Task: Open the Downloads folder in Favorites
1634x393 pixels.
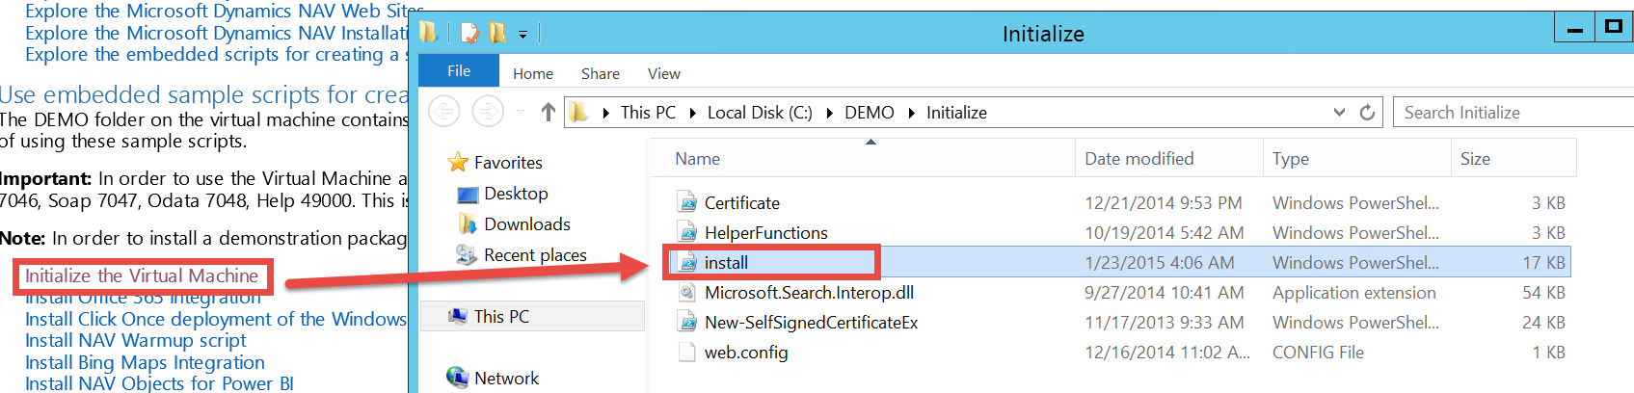Action: (526, 224)
